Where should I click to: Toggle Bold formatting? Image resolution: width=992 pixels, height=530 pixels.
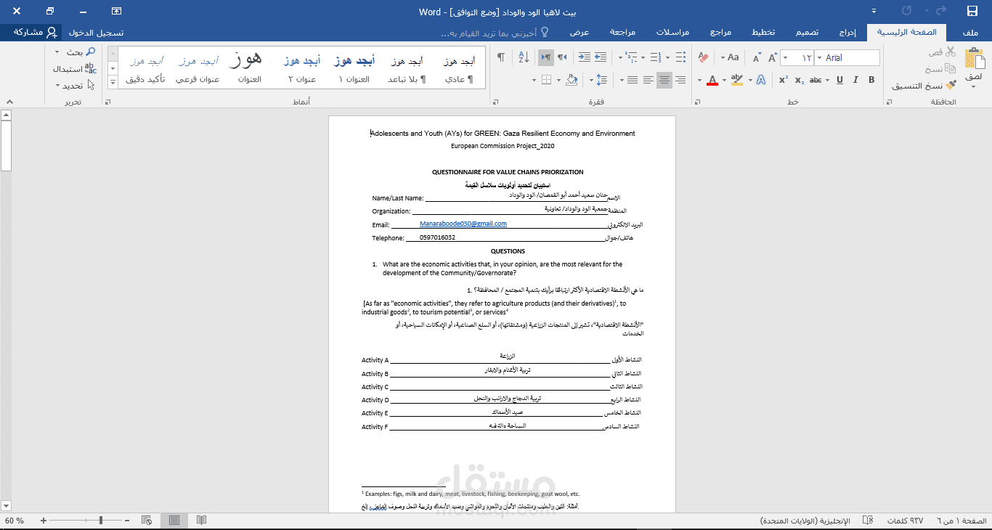tap(871, 79)
